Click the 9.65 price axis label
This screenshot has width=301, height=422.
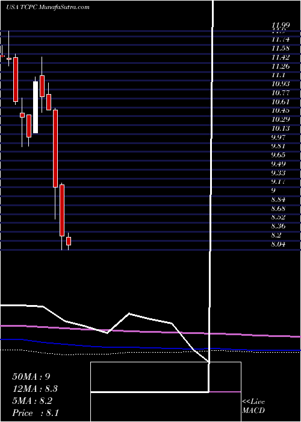[x=278, y=155]
